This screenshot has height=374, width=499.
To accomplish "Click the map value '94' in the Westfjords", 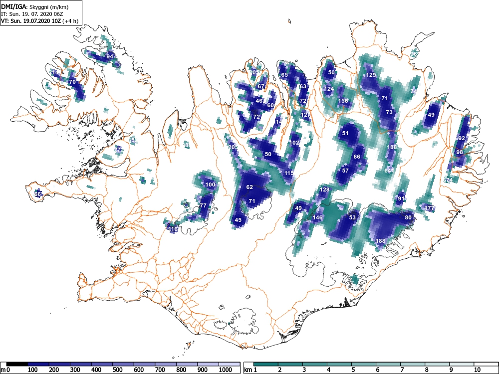I will (x=110, y=56).
